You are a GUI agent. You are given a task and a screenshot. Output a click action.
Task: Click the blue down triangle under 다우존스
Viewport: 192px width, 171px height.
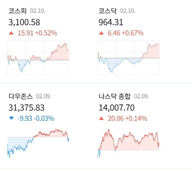click(x=11, y=118)
